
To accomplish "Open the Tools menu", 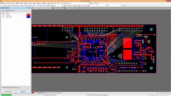I will 30,3.
